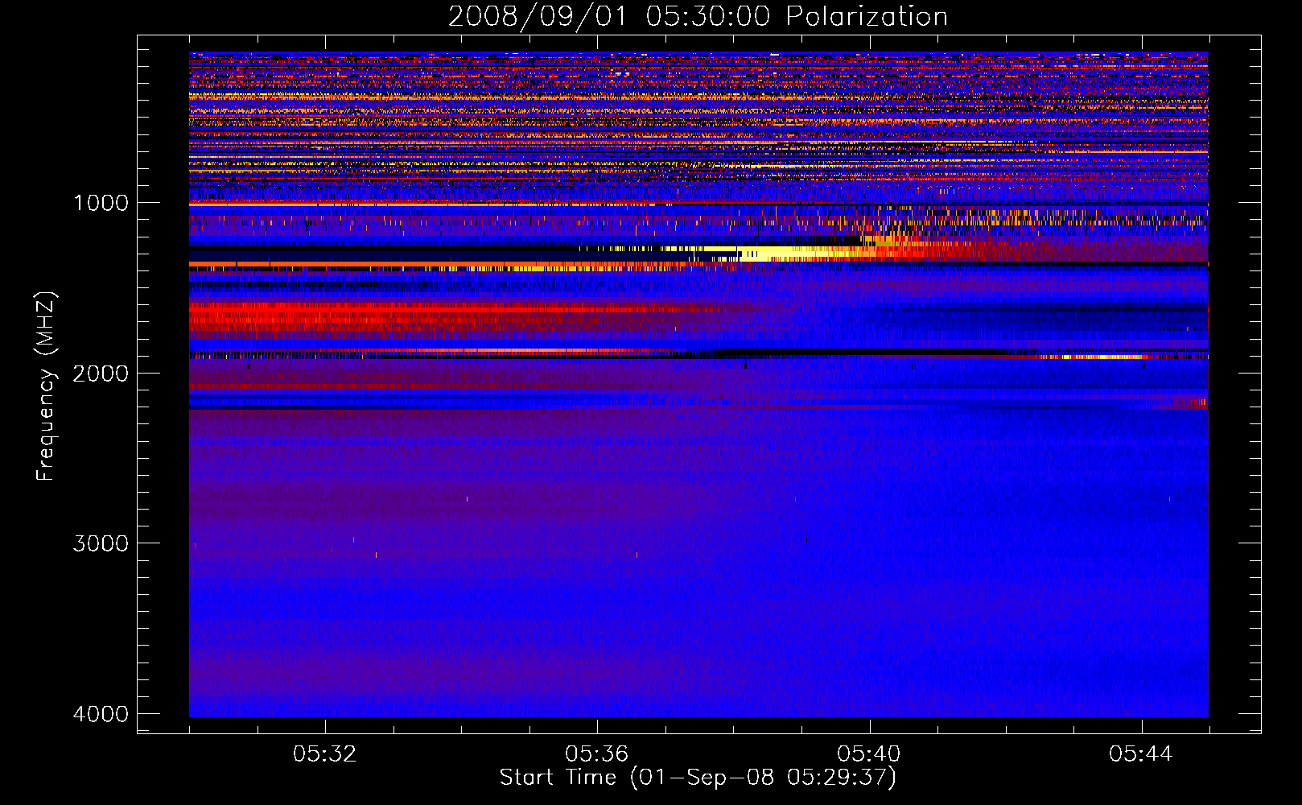Click the '05:32' time tick label
The height and width of the screenshot is (805, 1302).
click(x=325, y=754)
